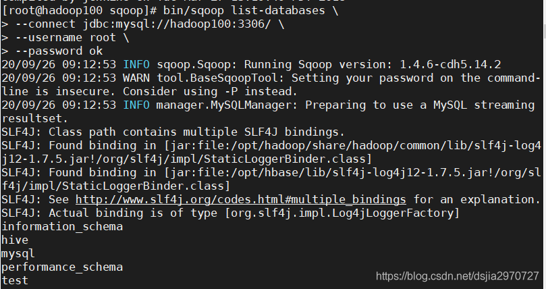Click the blog.csdn.net watermark URL
Viewport: 546px width, 289px height.
click(458, 276)
